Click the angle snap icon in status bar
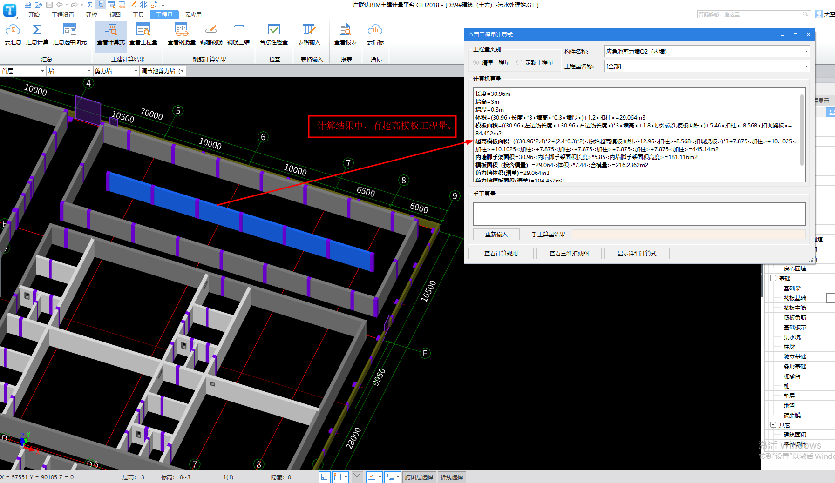Image resolution: width=835 pixels, height=483 pixels. point(372,477)
